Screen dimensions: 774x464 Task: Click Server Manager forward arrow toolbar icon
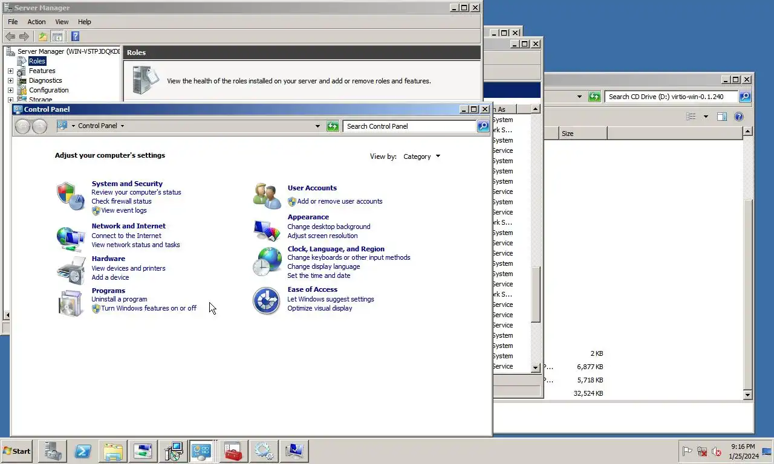point(24,36)
